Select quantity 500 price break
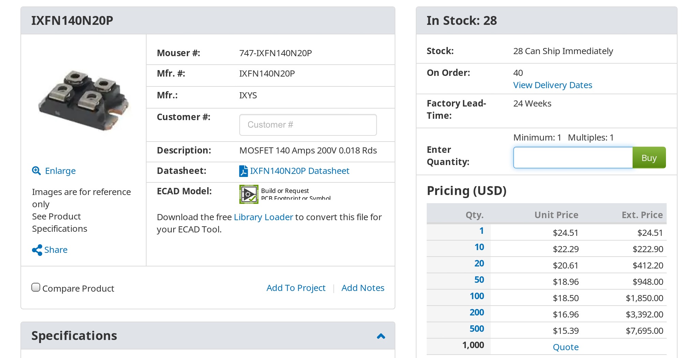698x358 pixels. (477, 329)
